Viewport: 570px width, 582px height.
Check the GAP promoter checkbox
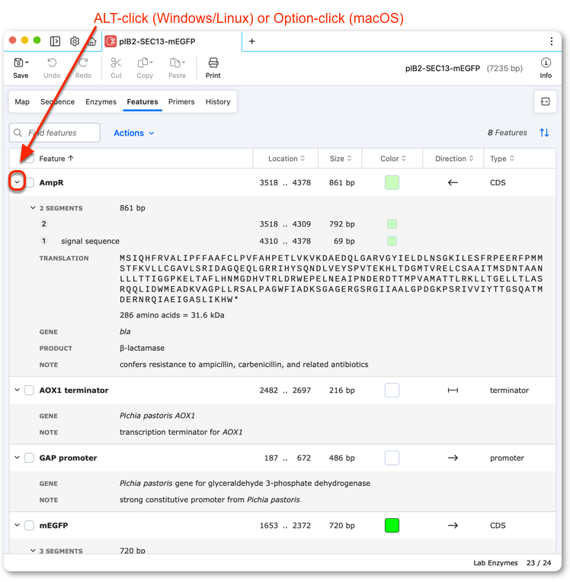click(29, 458)
